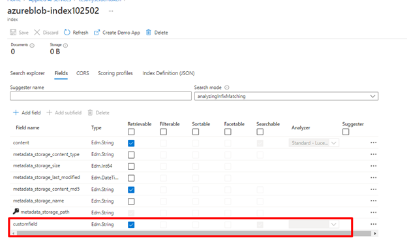
Task: Click the Save disk icon
Action: [x=13, y=33]
